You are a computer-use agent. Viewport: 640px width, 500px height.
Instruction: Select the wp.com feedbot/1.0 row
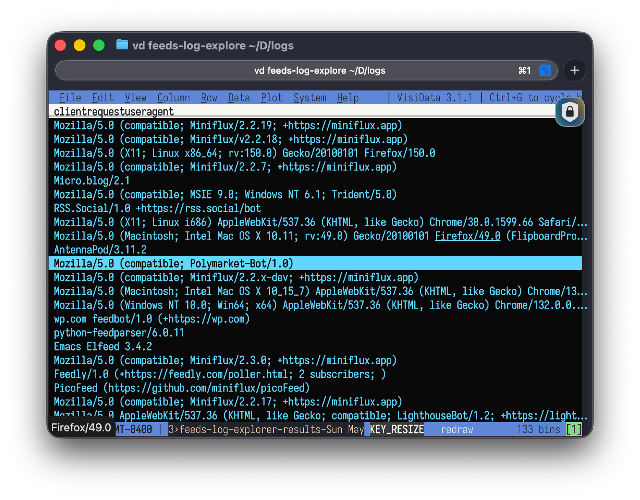(x=315, y=319)
